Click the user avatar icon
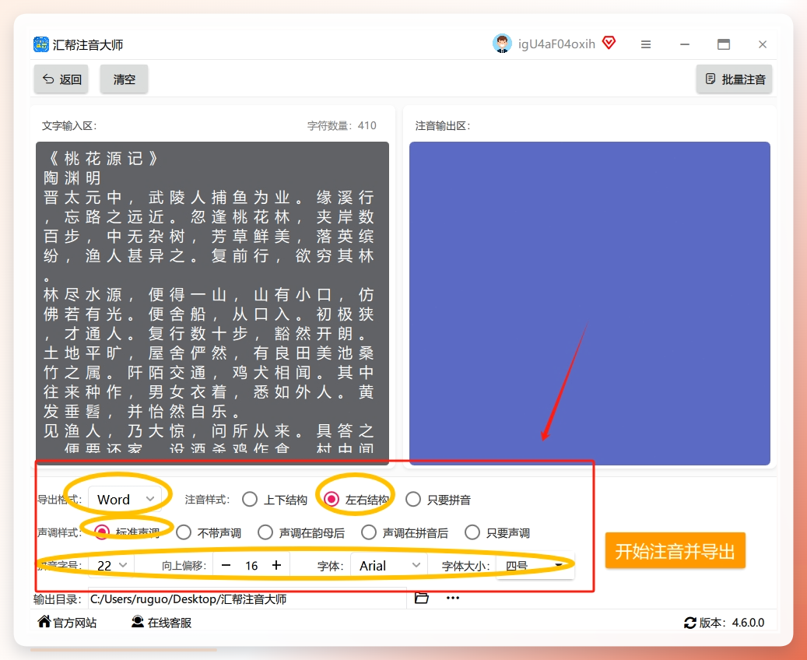The image size is (807, 660). point(502,44)
